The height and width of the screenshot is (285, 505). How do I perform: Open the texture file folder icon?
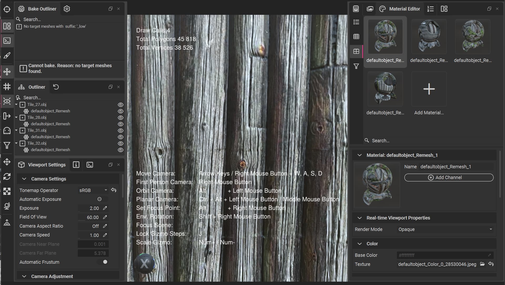(482, 264)
